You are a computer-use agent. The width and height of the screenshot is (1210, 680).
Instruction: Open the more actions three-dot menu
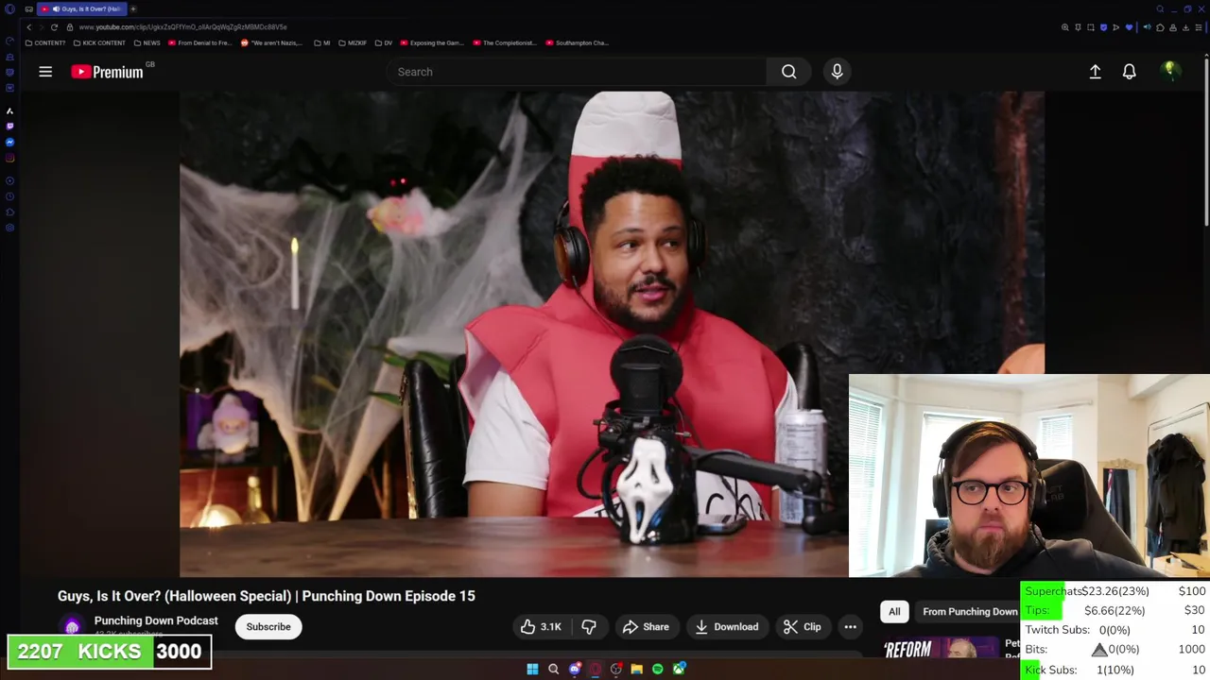tap(850, 627)
